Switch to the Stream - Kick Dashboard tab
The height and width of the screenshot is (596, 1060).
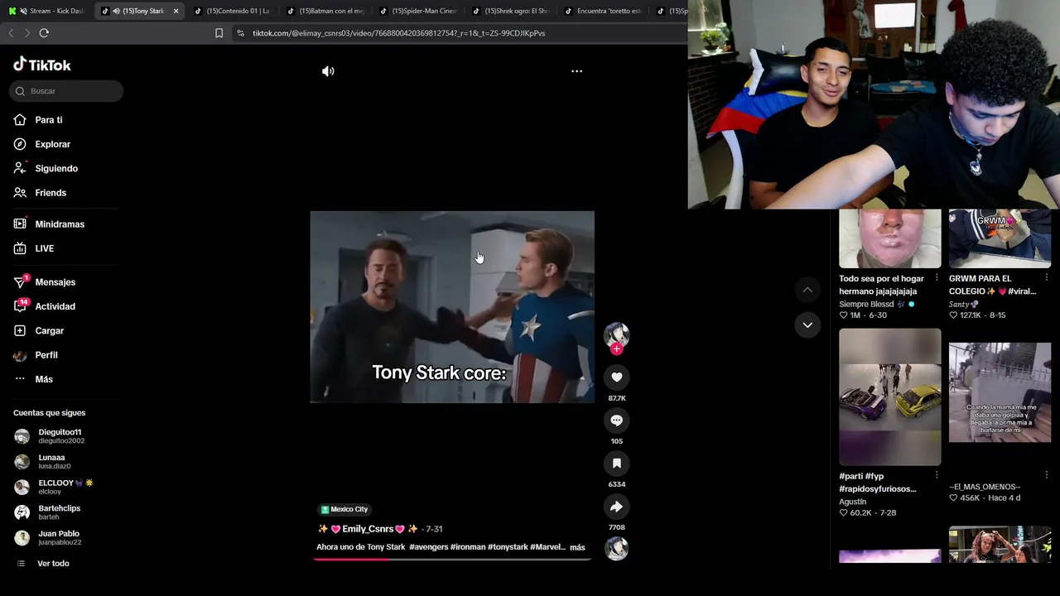[x=47, y=11]
